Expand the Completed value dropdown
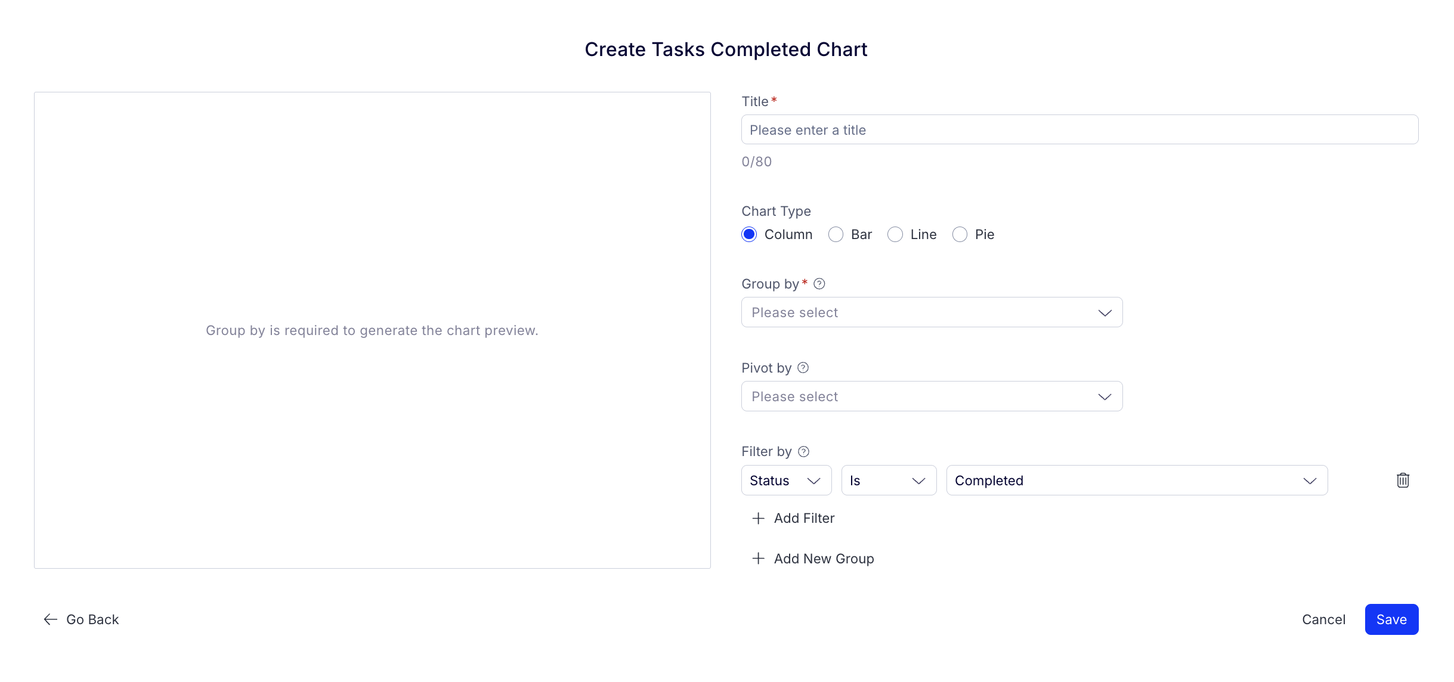This screenshot has height=682, width=1454. (1137, 480)
